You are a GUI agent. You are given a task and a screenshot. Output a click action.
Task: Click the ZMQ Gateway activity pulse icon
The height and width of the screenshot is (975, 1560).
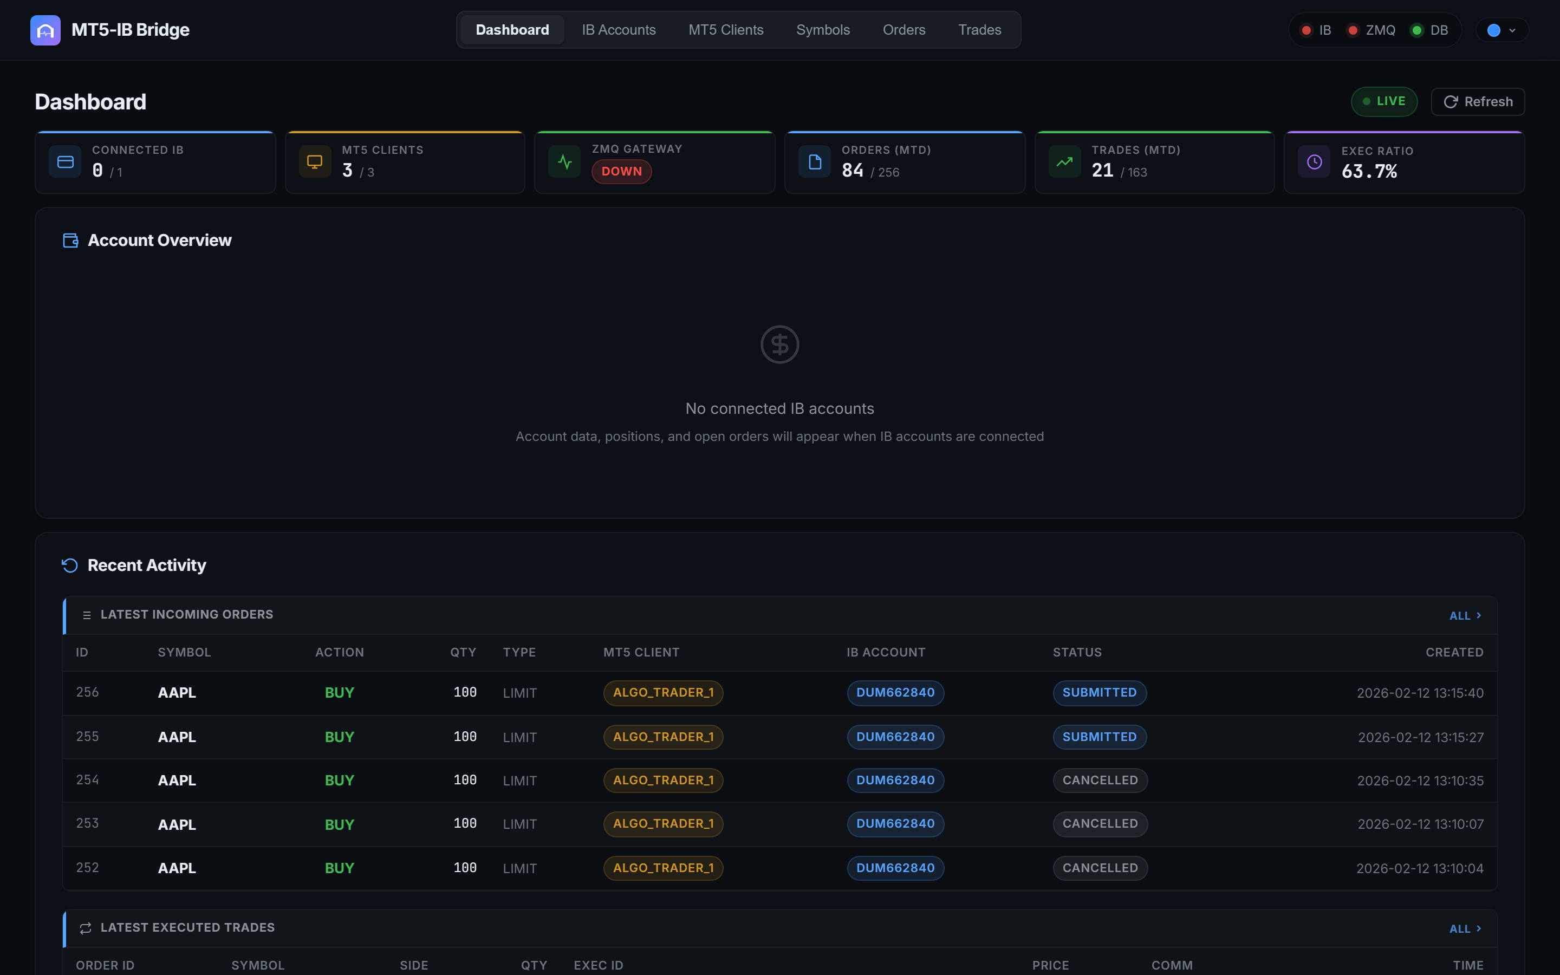[564, 161]
